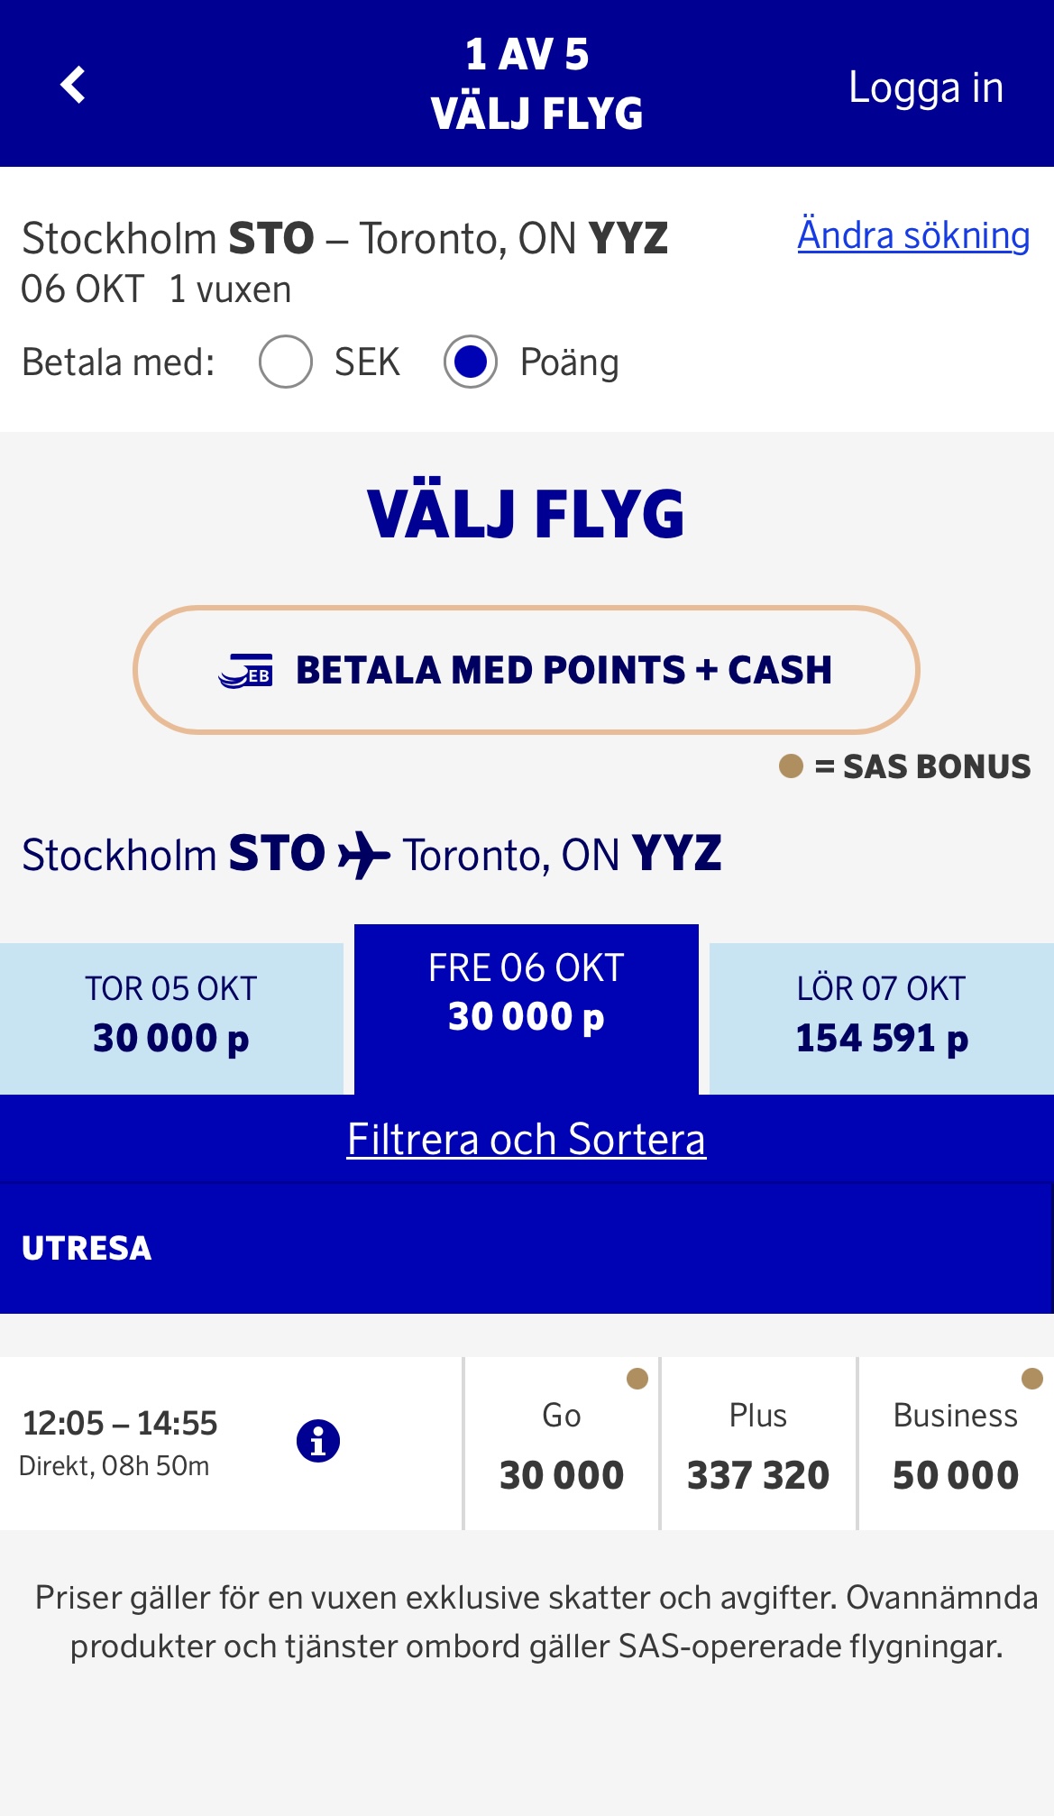Click the Ändra sökning link

coord(913,235)
